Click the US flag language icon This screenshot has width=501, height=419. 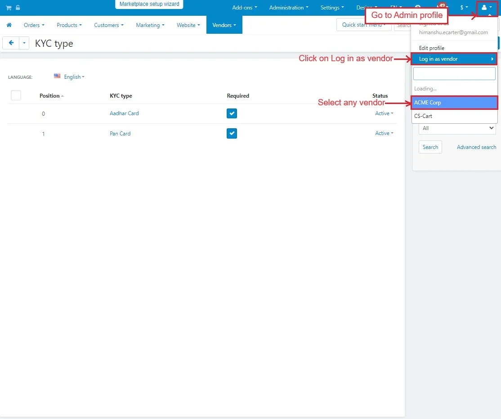click(x=57, y=77)
